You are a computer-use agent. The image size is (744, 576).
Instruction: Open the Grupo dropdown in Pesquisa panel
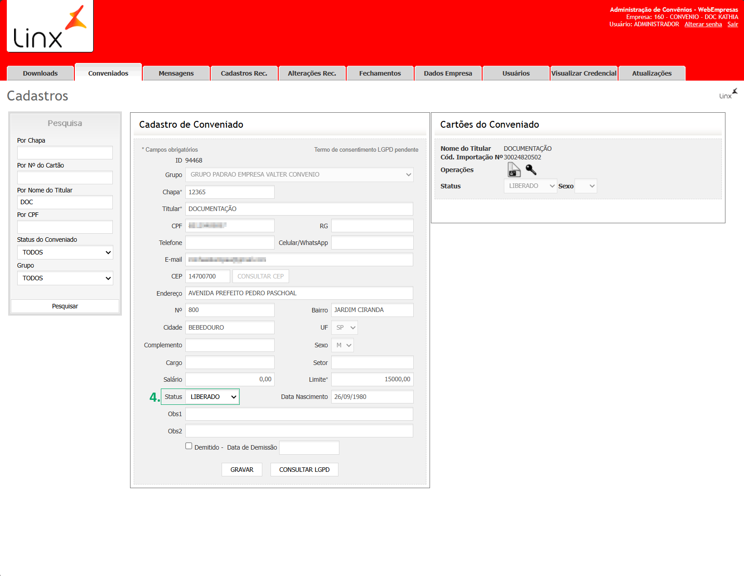pyautogui.click(x=65, y=278)
